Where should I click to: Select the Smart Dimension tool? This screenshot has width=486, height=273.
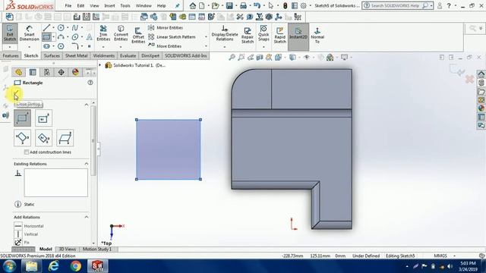[x=29, y=33]
